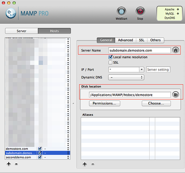Click WebStart label
The width and height of the screenshot is (185, 173).
(121, 19)
